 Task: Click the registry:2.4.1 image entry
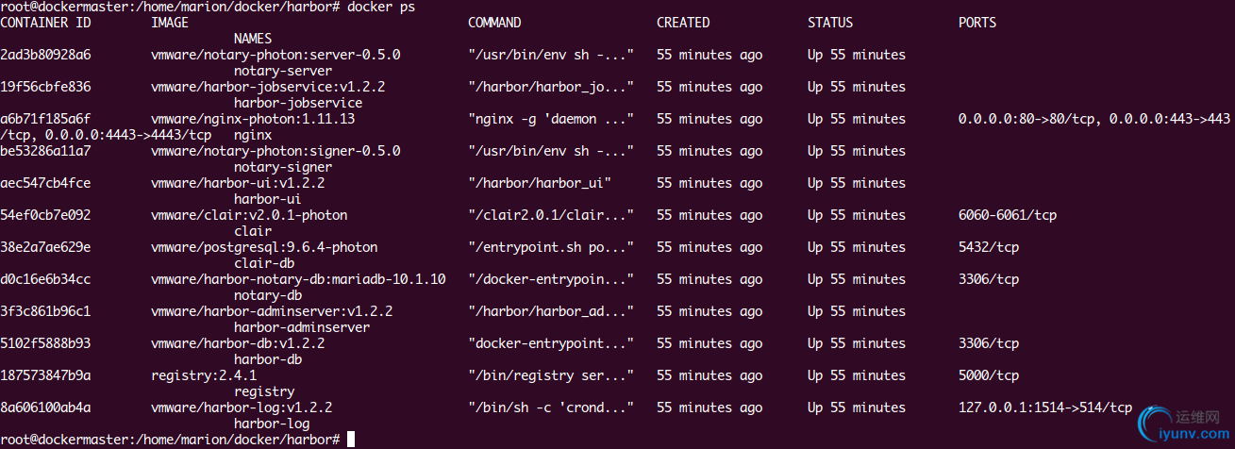coord(204,375)
